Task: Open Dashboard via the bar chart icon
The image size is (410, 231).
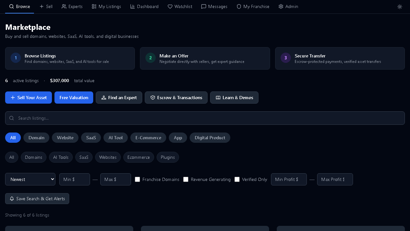Action: pos(132,6)
